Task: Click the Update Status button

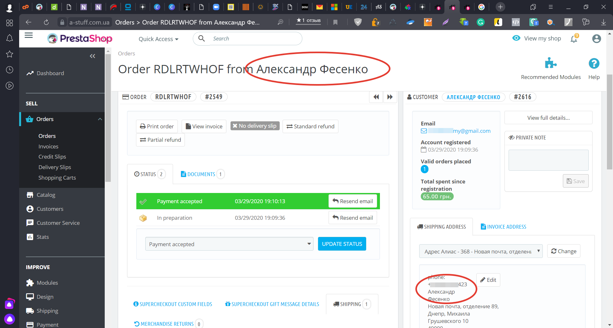Action: point(342,244)
